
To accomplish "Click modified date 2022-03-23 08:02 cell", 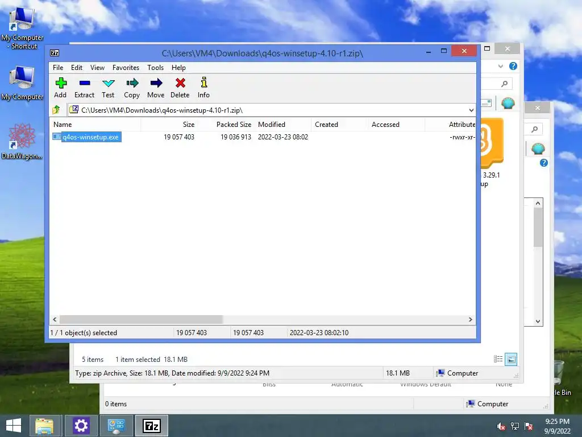I will click(283, 137).
